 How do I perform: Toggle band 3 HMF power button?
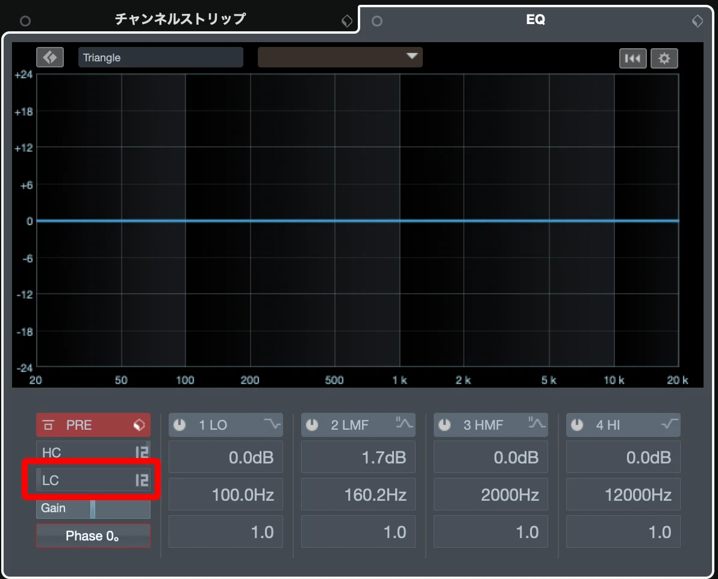point(445,425)
